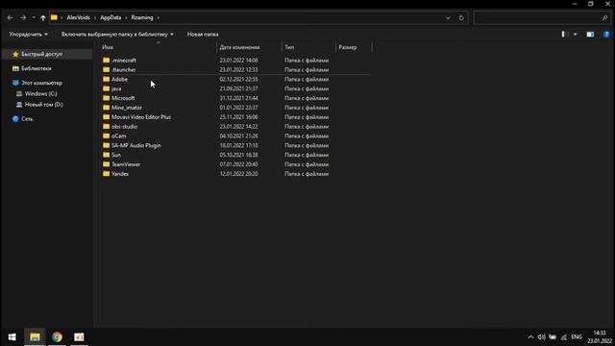Refresh the Roaming folder view
This screenshot has height=346, width=615.
[461, 17]
